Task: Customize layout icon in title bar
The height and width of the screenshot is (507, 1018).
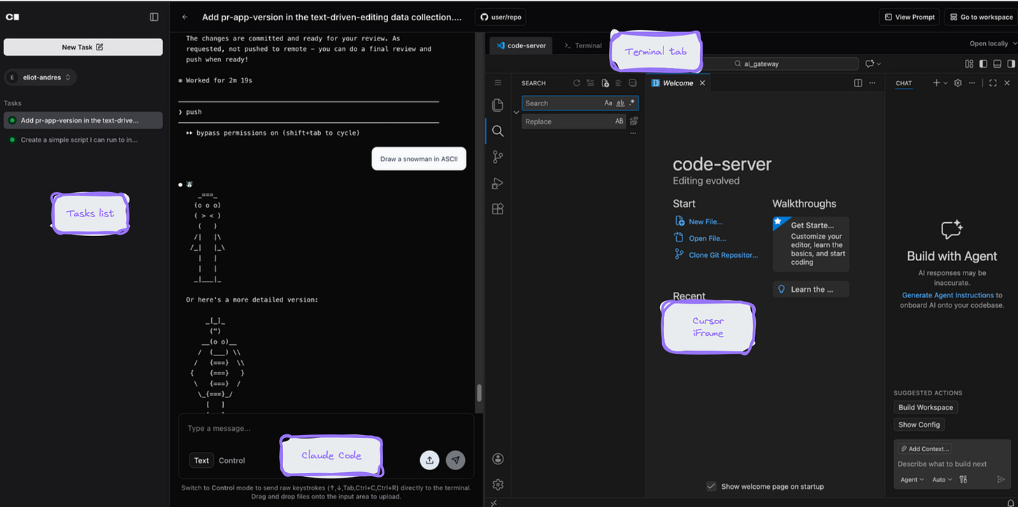Action: [969, 64]
